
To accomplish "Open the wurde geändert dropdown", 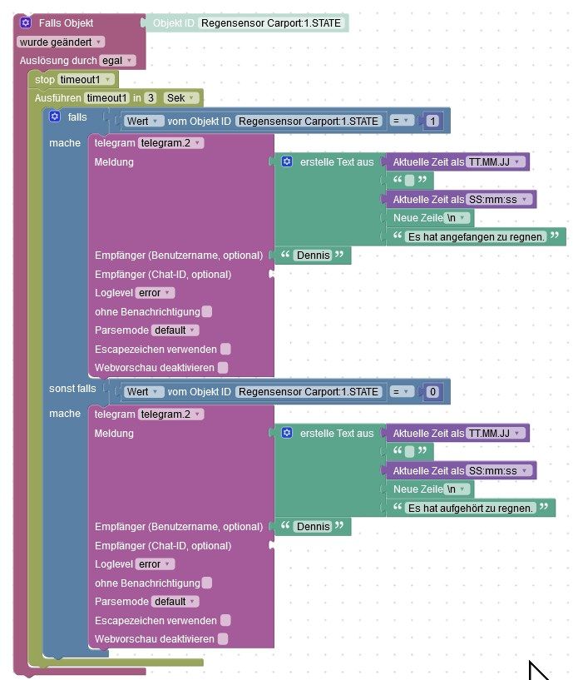I will point(61,42).
